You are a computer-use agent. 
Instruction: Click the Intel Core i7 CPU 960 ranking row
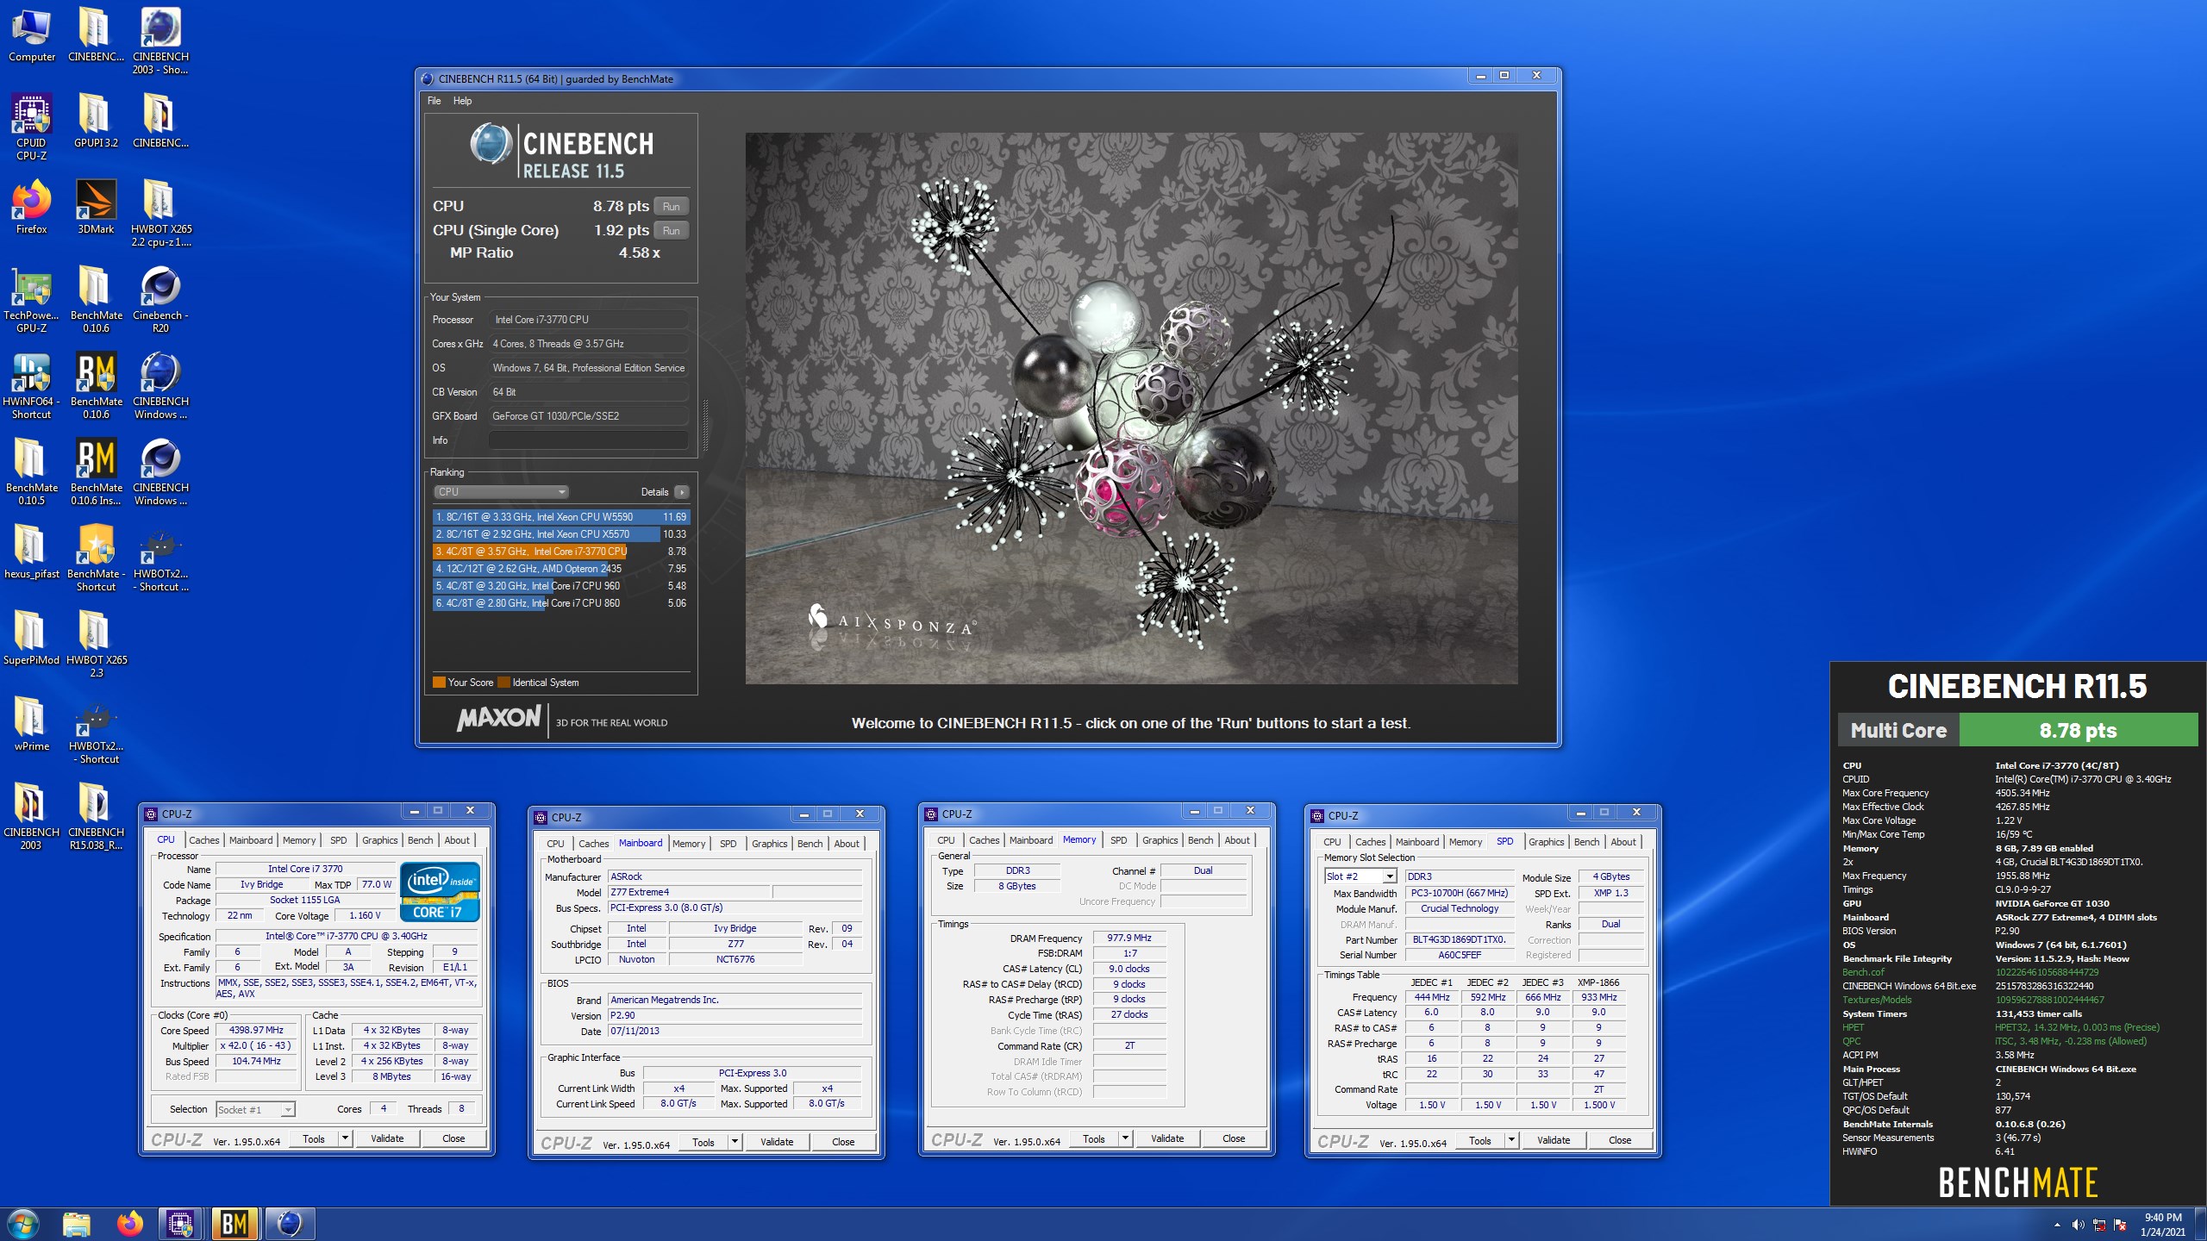[x=561, y=586]
